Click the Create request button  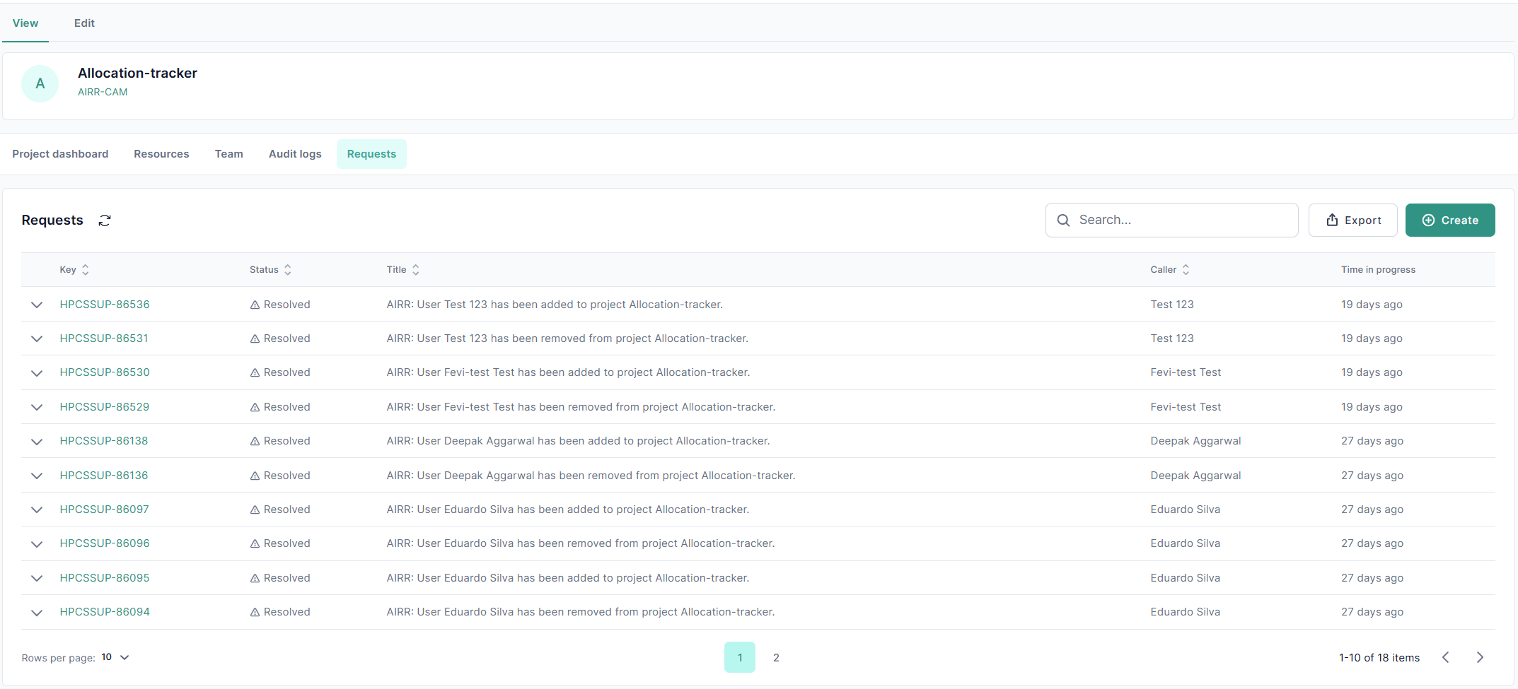pyautogui.click(x=1449, y=220)
